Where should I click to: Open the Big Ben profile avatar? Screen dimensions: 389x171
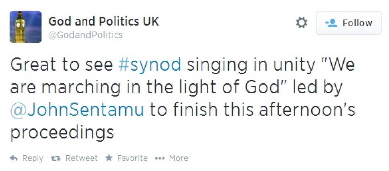(x=25, y=27)
